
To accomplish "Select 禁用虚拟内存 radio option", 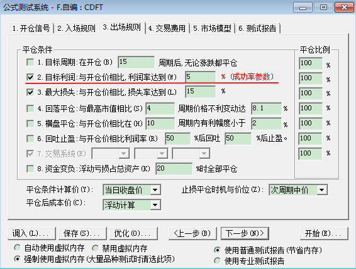I will tap(96, 248).
